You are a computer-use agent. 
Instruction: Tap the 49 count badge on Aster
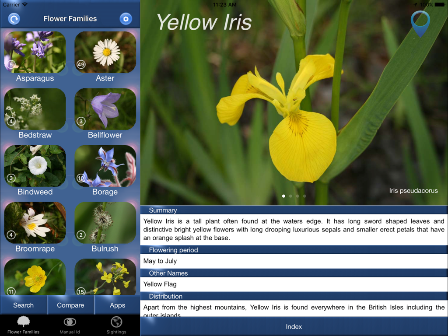81,64
